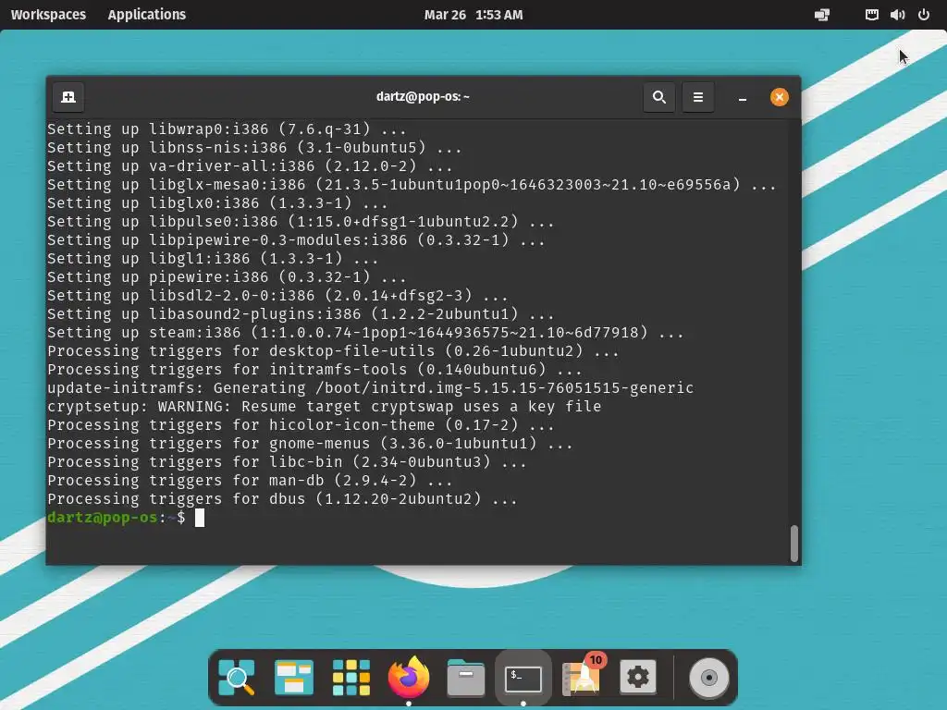Minimize the terminal window
The image size is (947, 710).
(x=743, y=98)
